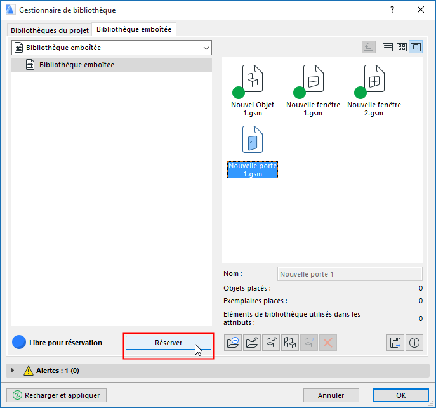The height and width of the screenshot is (408, 436).
Task: Expand the Alertes section triangle
Action: click(13, 371)
